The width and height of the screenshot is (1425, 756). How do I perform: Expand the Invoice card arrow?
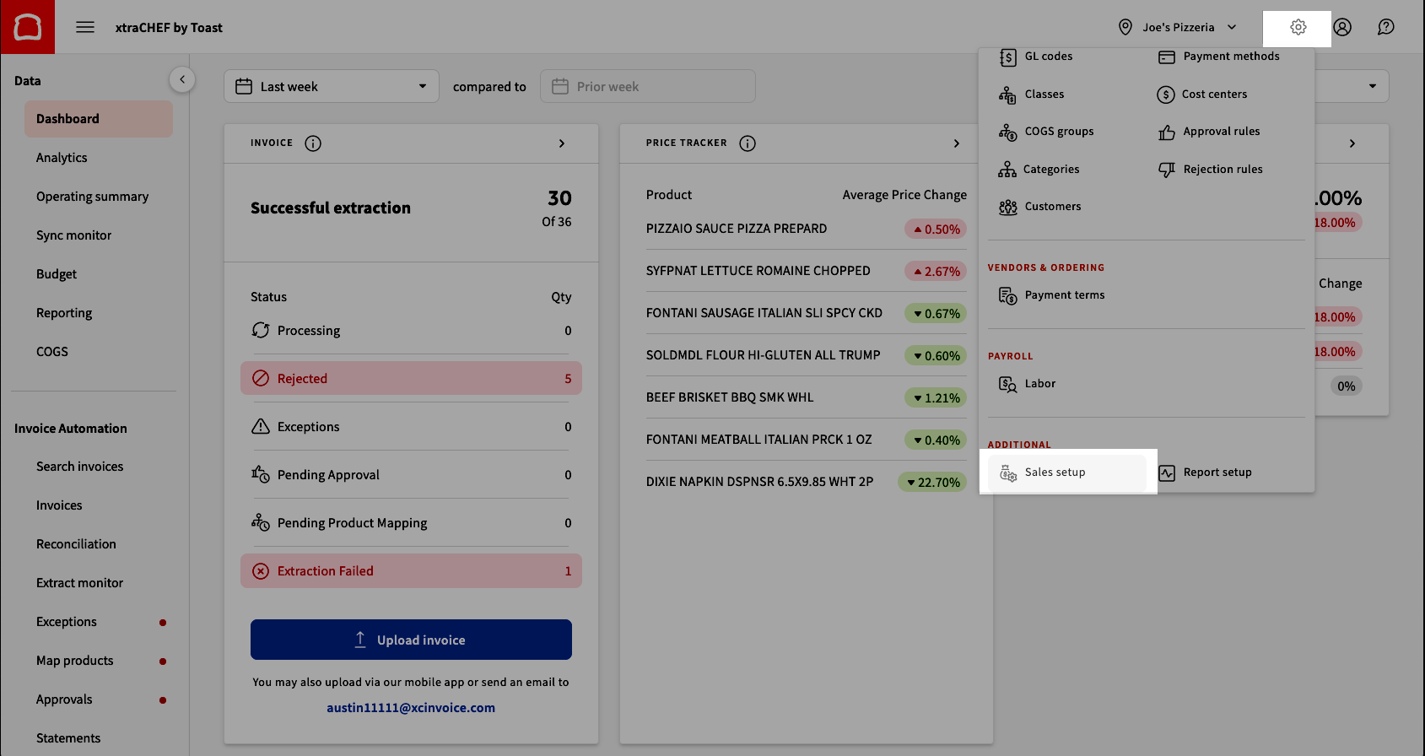(562, 143)
